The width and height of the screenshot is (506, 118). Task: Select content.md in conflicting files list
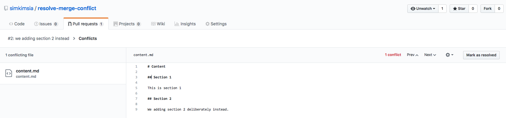pos(63,74)
